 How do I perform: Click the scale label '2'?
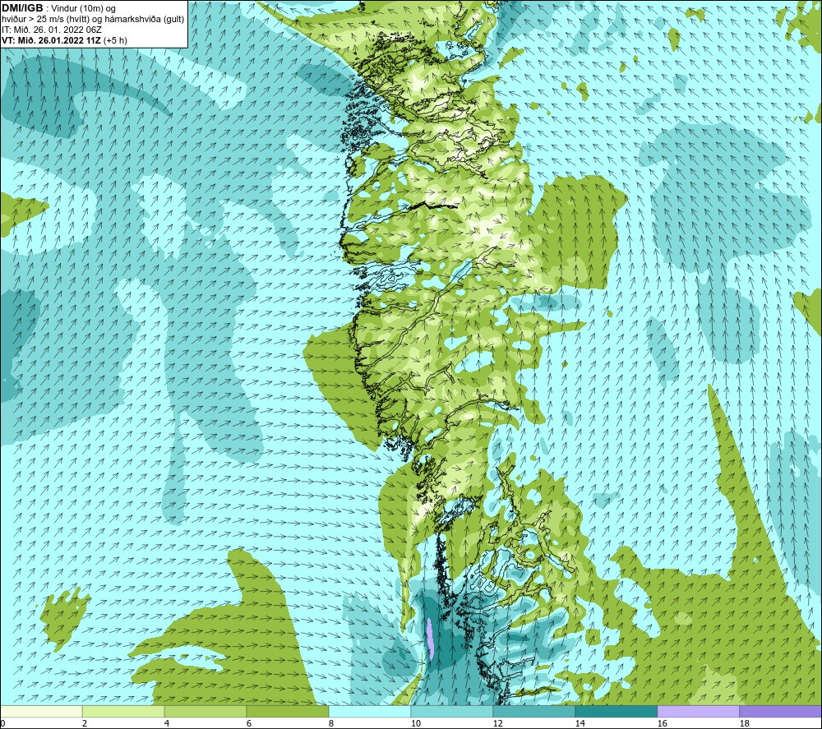pos(85,723)
